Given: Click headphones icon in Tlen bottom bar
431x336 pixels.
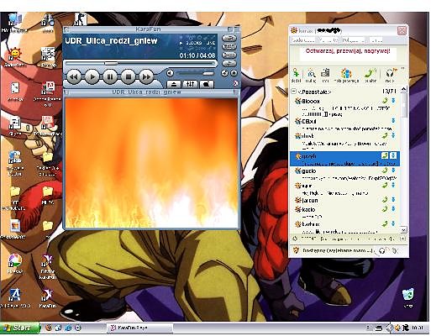Looking at the screenshot, I should tap(381, 250).
